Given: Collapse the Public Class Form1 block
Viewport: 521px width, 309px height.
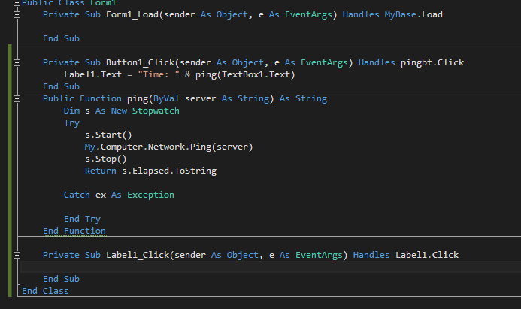Looking at the screenshot, I should (17, 3).
